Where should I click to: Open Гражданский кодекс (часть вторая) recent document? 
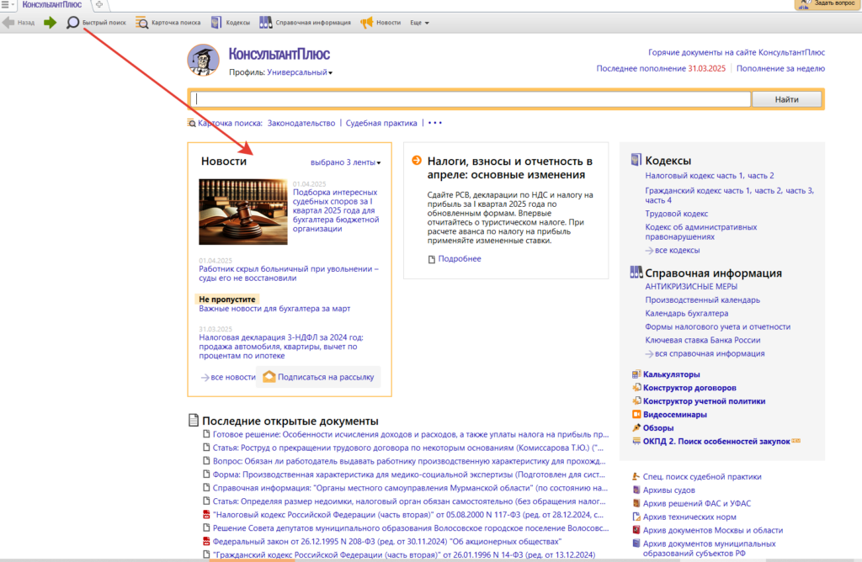[x=403, y=555]
